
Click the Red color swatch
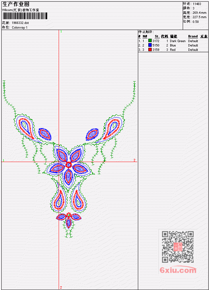pos(150,50)
